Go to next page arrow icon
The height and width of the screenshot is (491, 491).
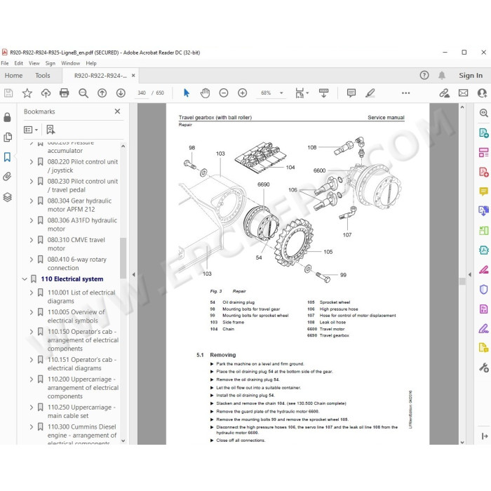coord(121,93)
